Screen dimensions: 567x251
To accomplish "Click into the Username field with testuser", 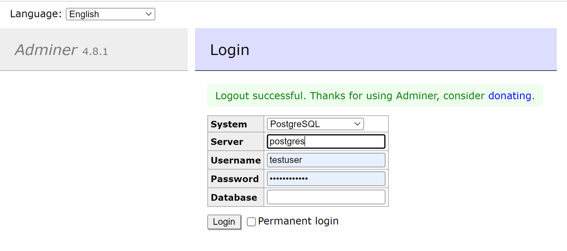I will pyautogui.click(x=326, y=160).
